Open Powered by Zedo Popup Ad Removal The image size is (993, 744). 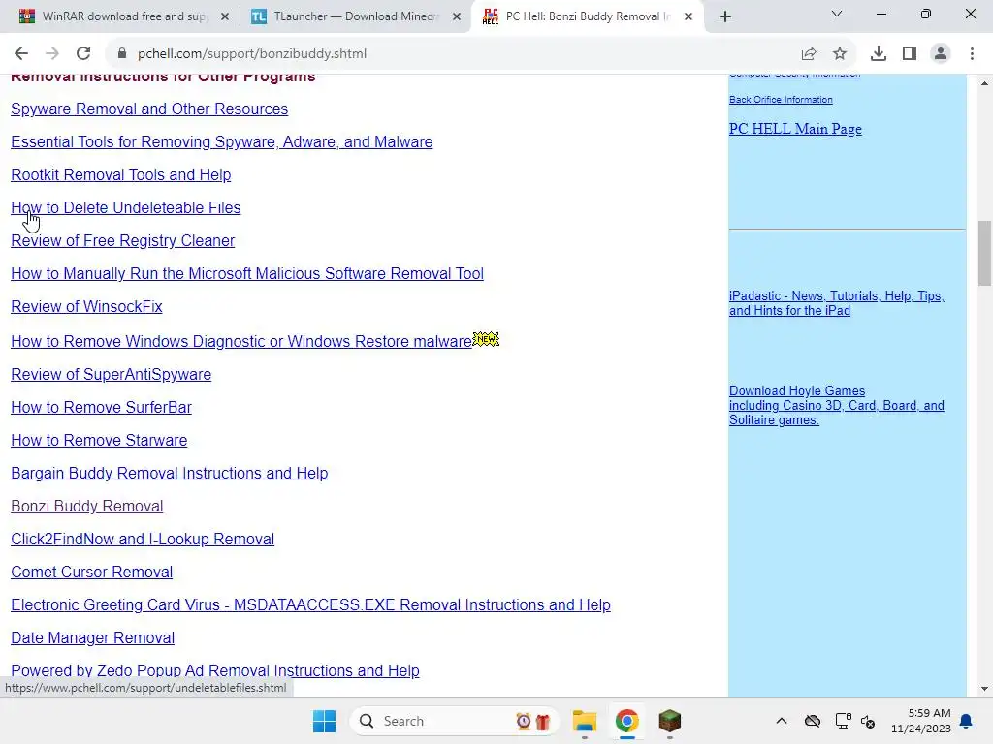point(214,670)
